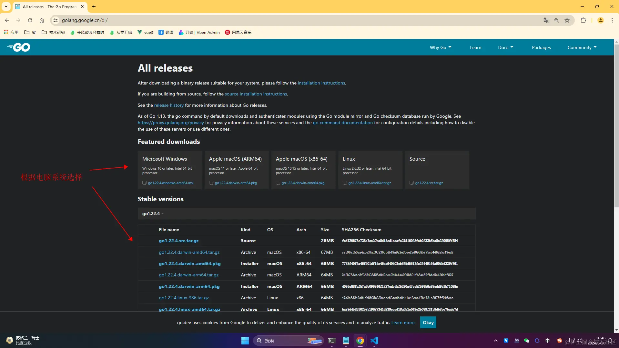The height and width of the screenshot is (348, 619).
Task: Open the Chrome profile avatar
Action: [x=600, y=20]
